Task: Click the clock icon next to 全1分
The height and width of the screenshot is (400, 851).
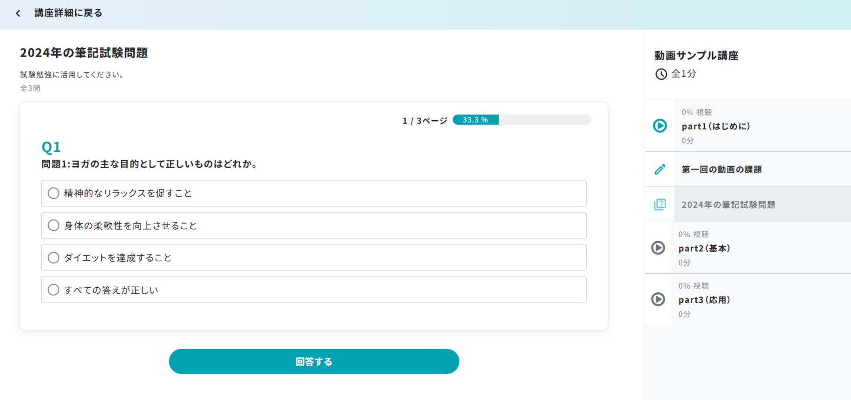Action: pyautogui.click(x=661, y=74)
